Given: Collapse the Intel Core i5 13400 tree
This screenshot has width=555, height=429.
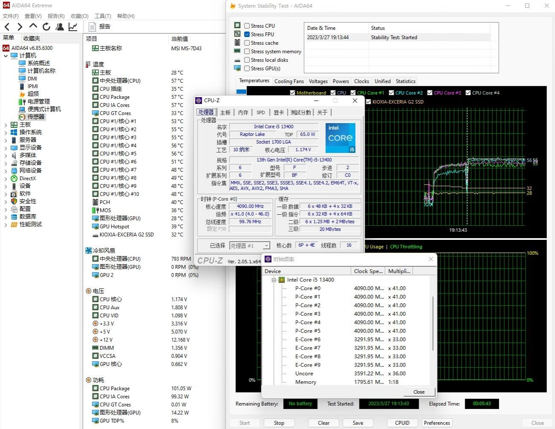Looking at the screenshot, I should [x=274, y=280].
